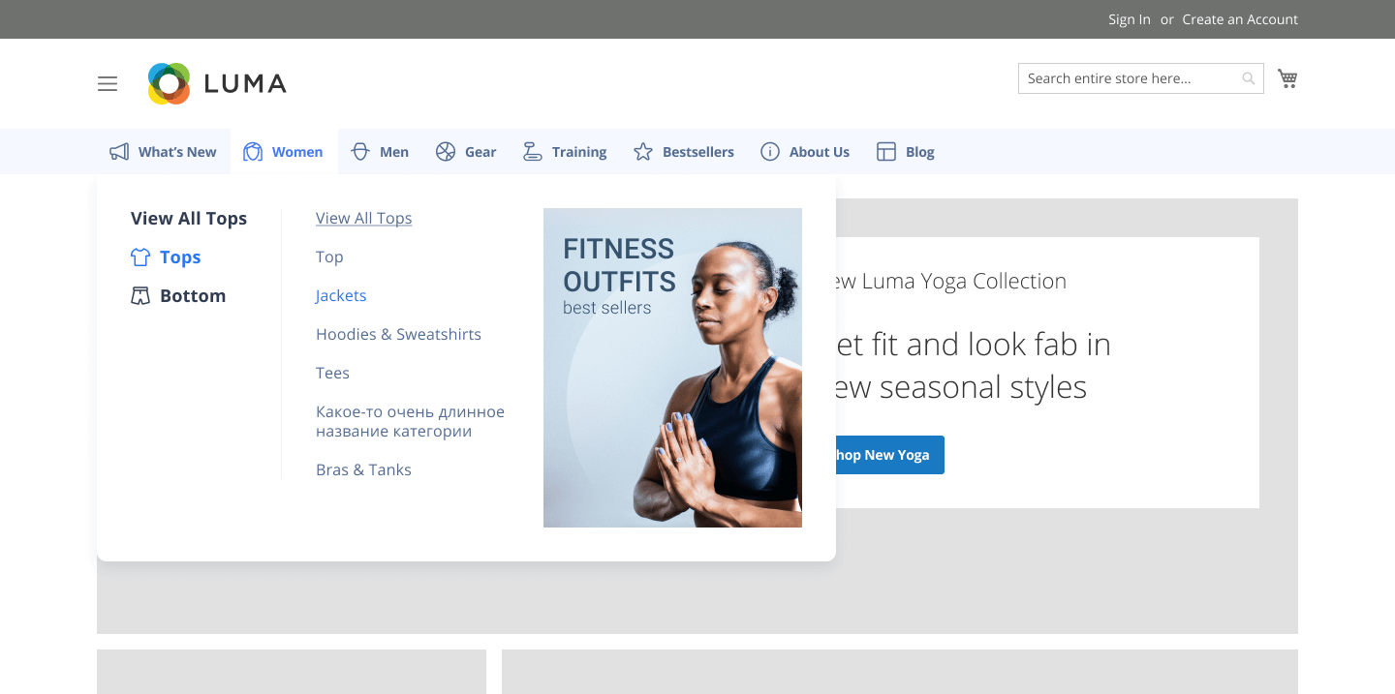Click the info icon beside About Us
The image size is (1395, 694).
click(770, 152)
